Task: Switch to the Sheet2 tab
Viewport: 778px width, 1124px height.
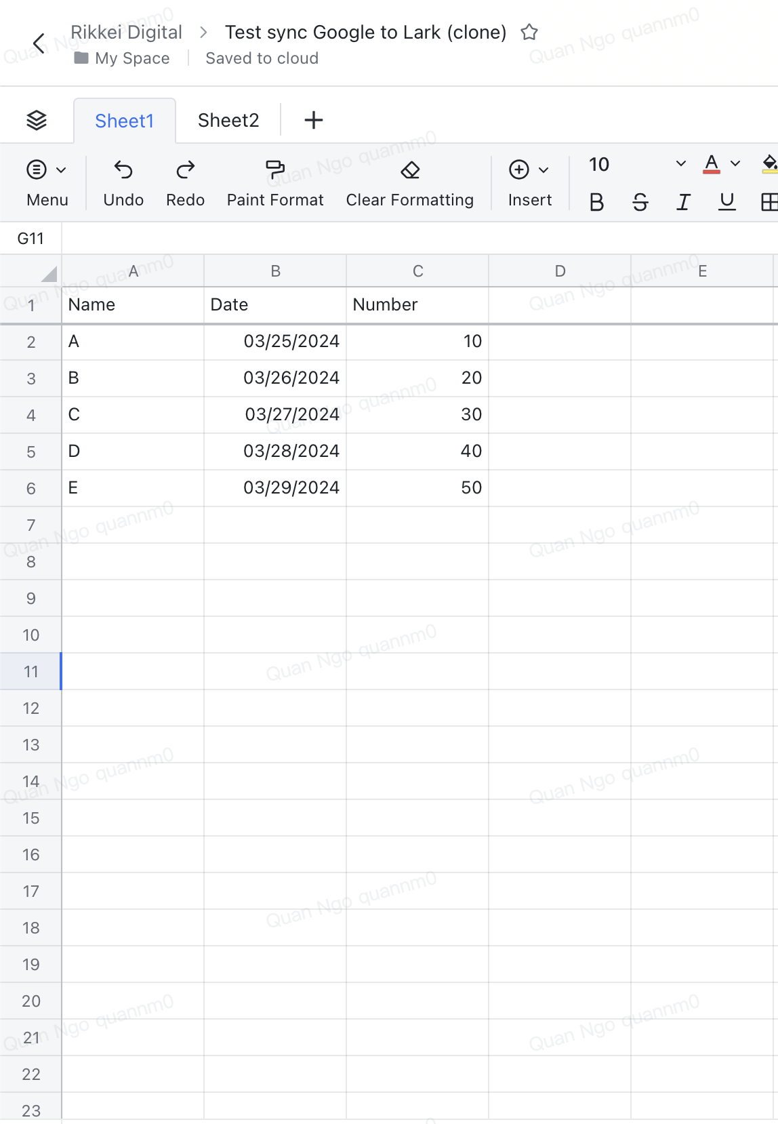Action: click(x=228, y=120)
